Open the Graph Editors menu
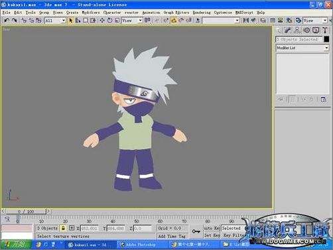Image resolution: width=333 pixels, height=250 pixels. pyautogui.click(x=176, y=13)
